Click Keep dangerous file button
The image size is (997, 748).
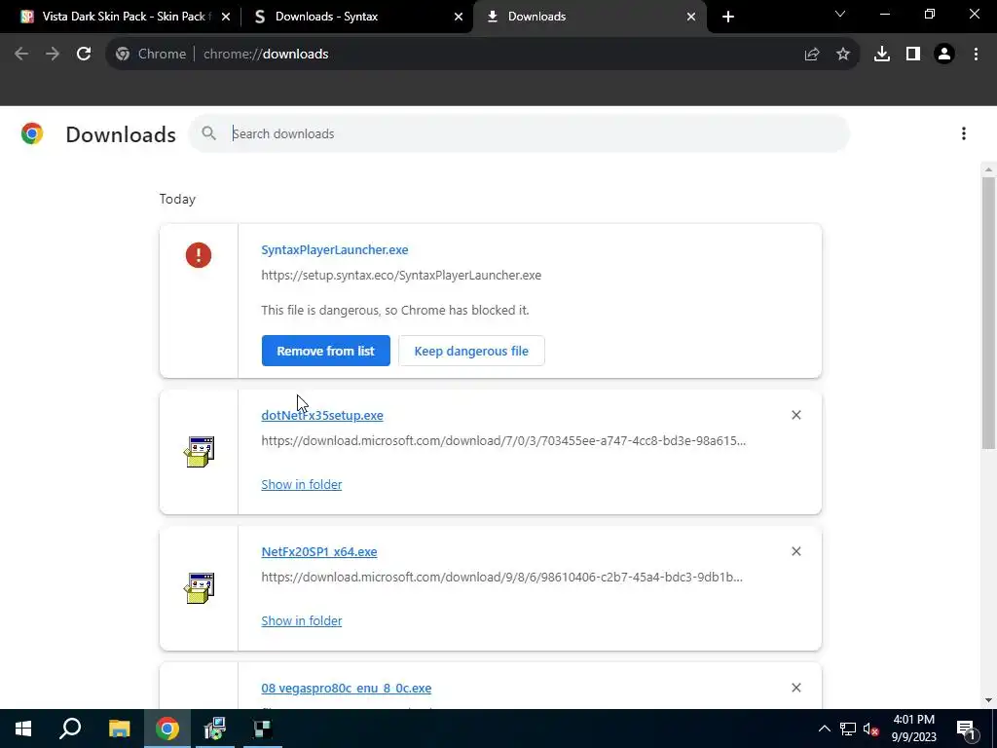pos(471,351)
